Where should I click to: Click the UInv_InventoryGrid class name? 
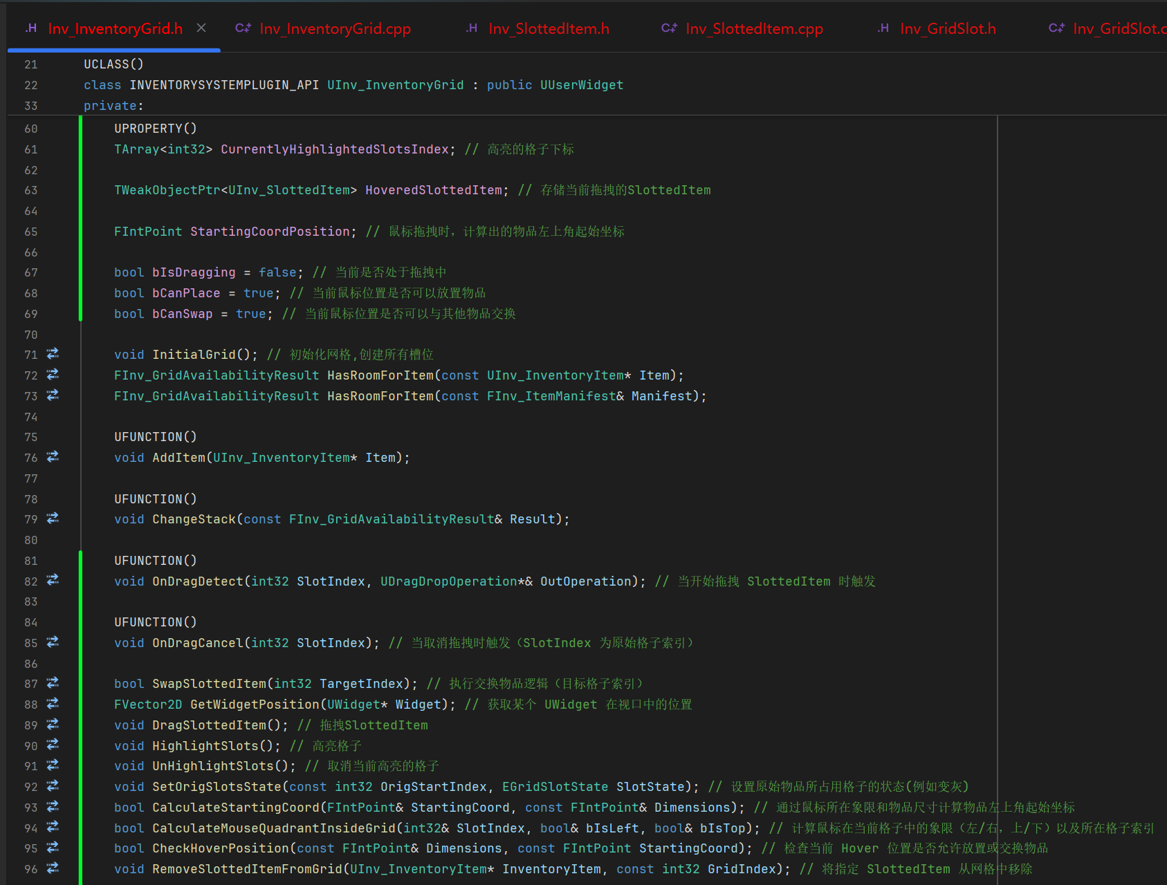coord(396,85)
